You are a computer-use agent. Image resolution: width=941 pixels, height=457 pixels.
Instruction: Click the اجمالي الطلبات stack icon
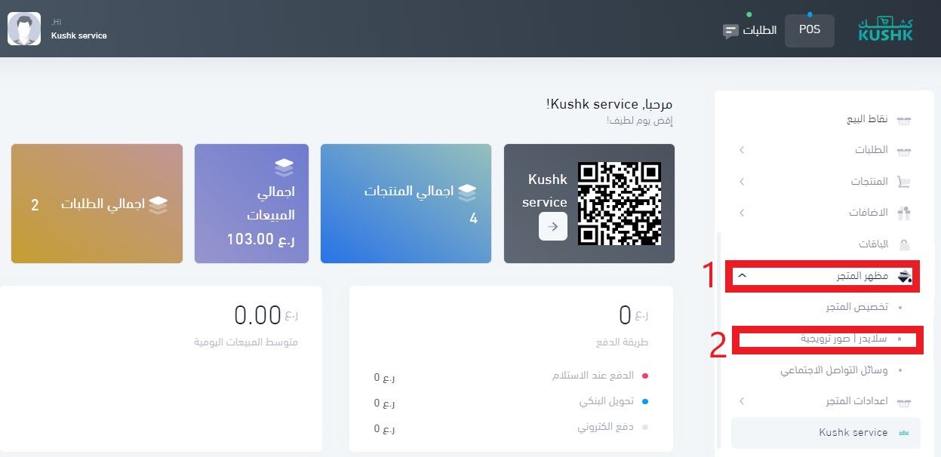(158, 204)
